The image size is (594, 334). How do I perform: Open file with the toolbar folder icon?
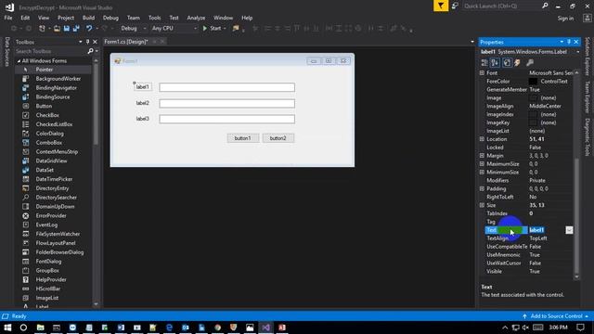[x=57, y=29]
